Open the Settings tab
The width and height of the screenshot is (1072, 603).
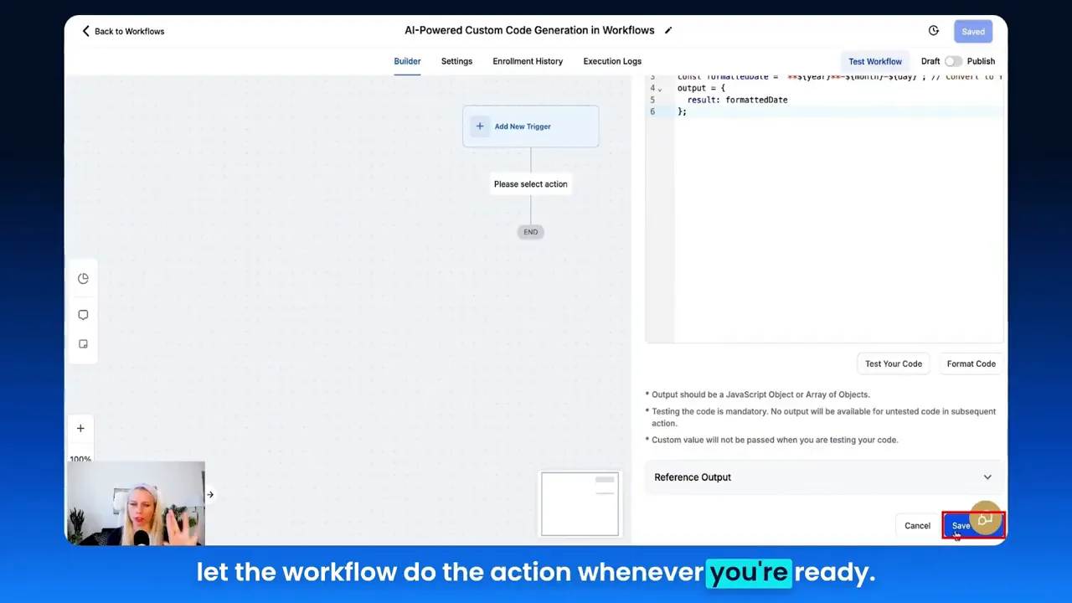(456, 61)
